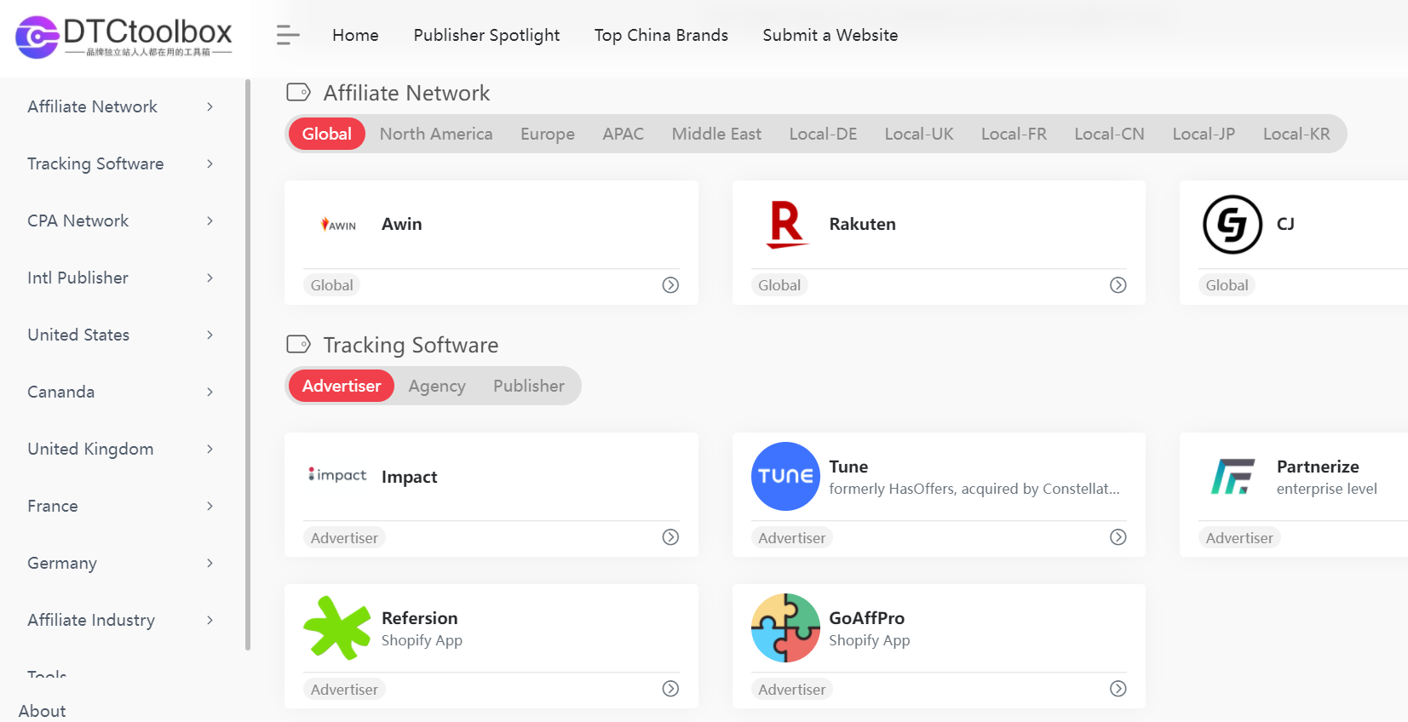The width and height of the screenshot is (1408, 722).
Task: Toggle the sidebar hamburger menu icon
Action: [x=288, y=35]
